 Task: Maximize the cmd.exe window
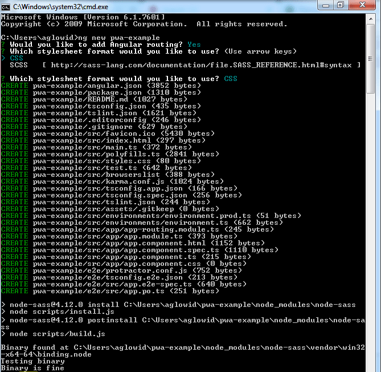pos(341,5)
